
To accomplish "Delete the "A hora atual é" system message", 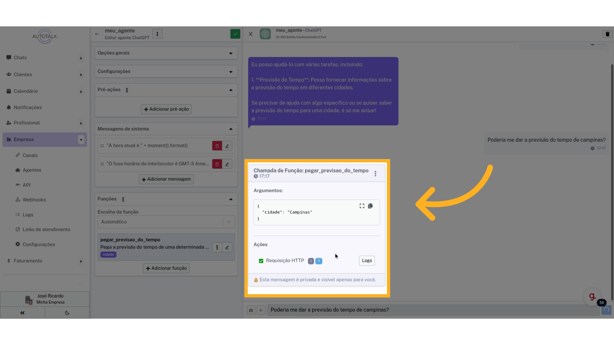I will click(x=217, y=146).
